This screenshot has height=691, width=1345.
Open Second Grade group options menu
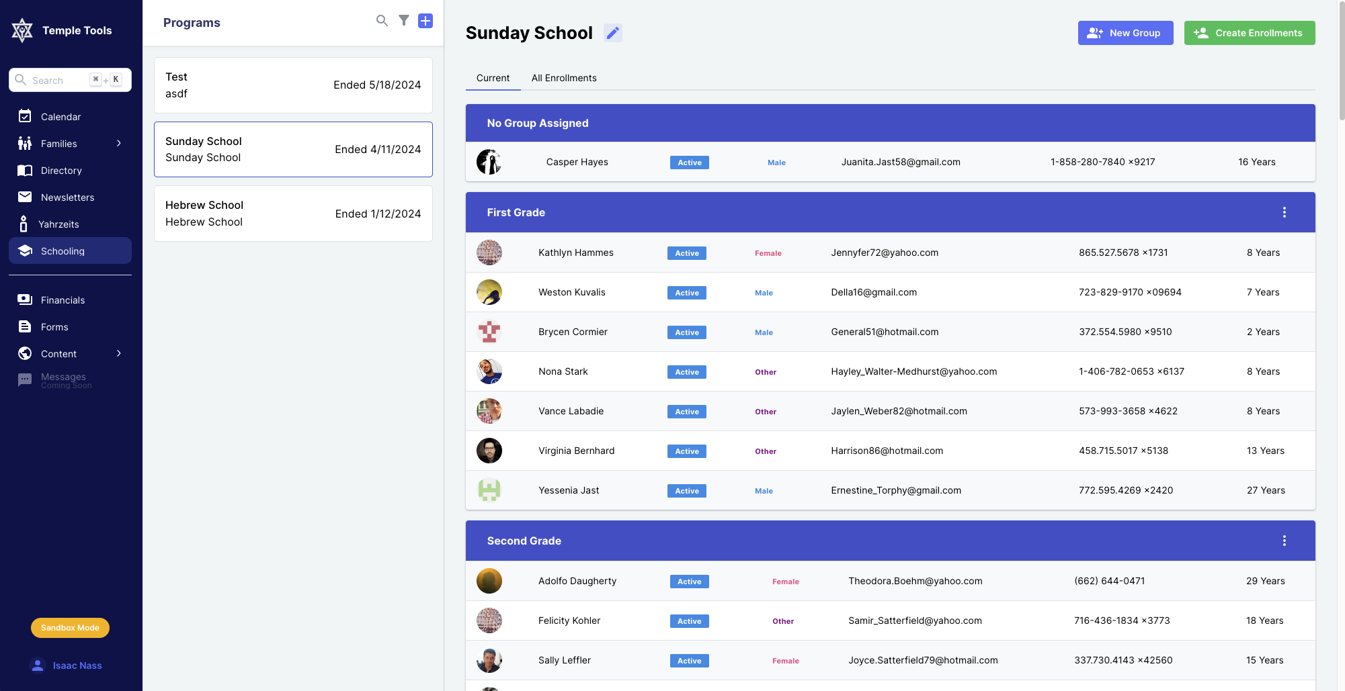(1284, 541)
